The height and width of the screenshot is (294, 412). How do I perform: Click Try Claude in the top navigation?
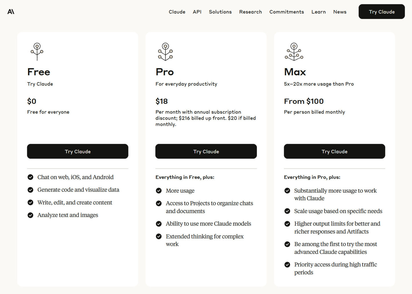(x=381, y=11)
